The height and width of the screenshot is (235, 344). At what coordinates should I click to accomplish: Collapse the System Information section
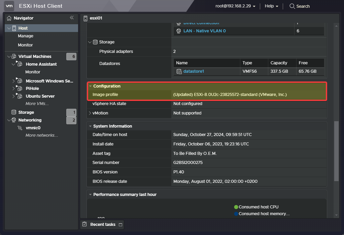[x=90, y=126]
